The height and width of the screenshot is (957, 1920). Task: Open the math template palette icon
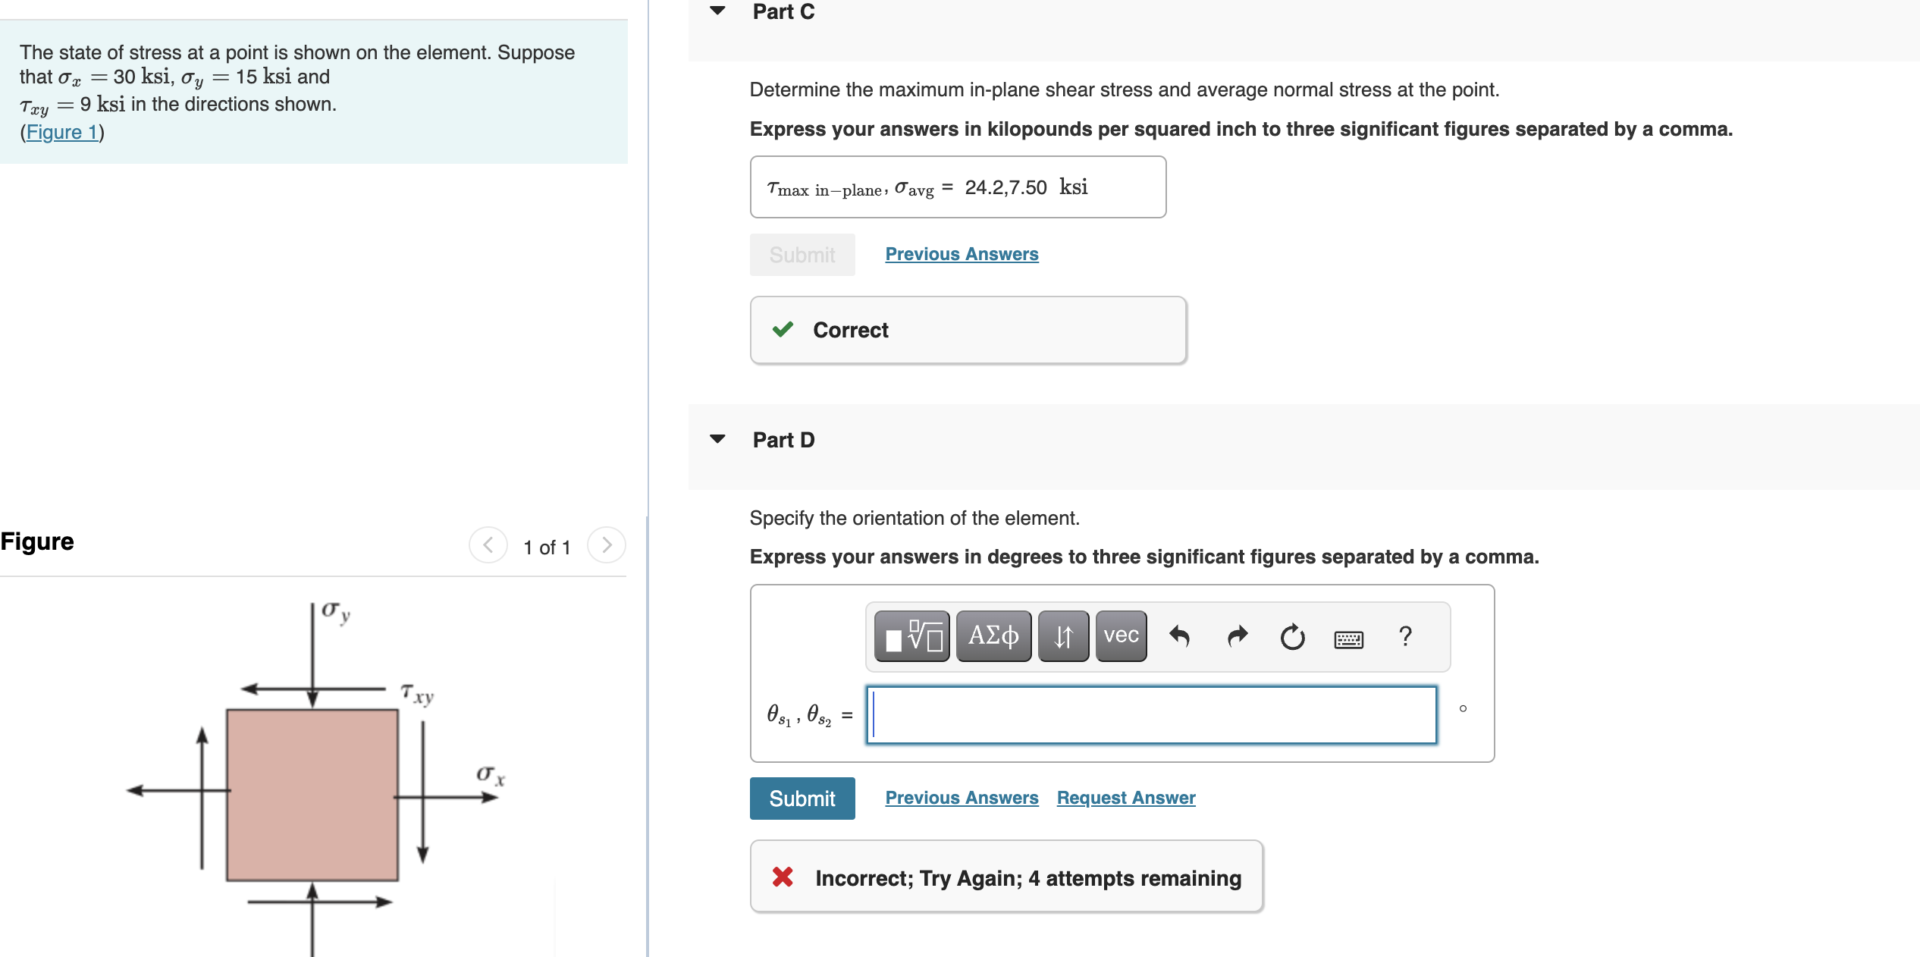(911, 636)
